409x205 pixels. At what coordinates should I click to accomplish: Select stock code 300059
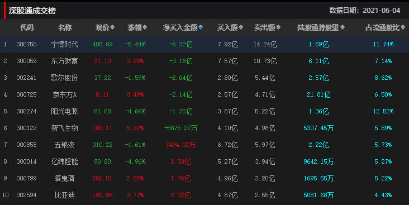click(26, 61)
